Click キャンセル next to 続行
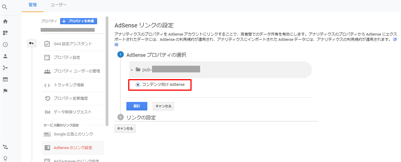This screenshot has height=162, width=401. [x=163, y=106]
